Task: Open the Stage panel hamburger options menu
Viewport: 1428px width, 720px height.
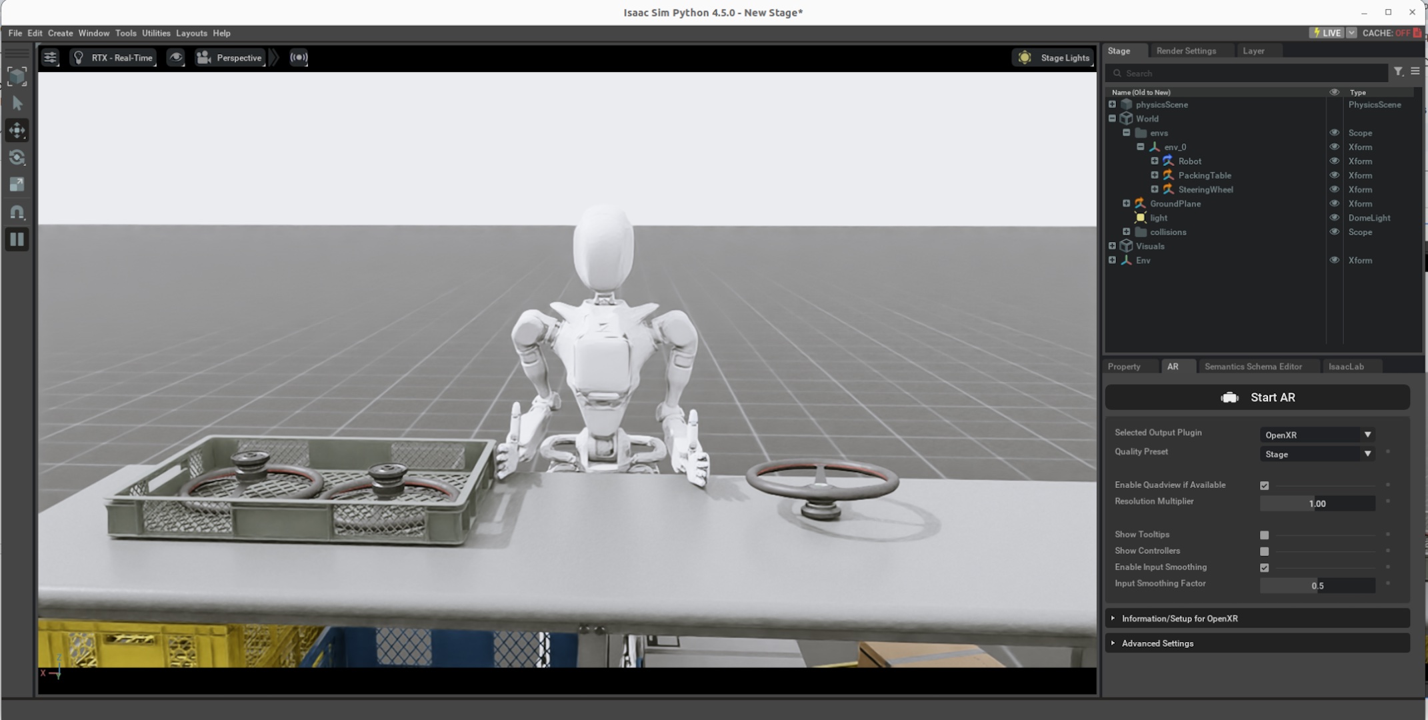Action: tap(1415, 71)
